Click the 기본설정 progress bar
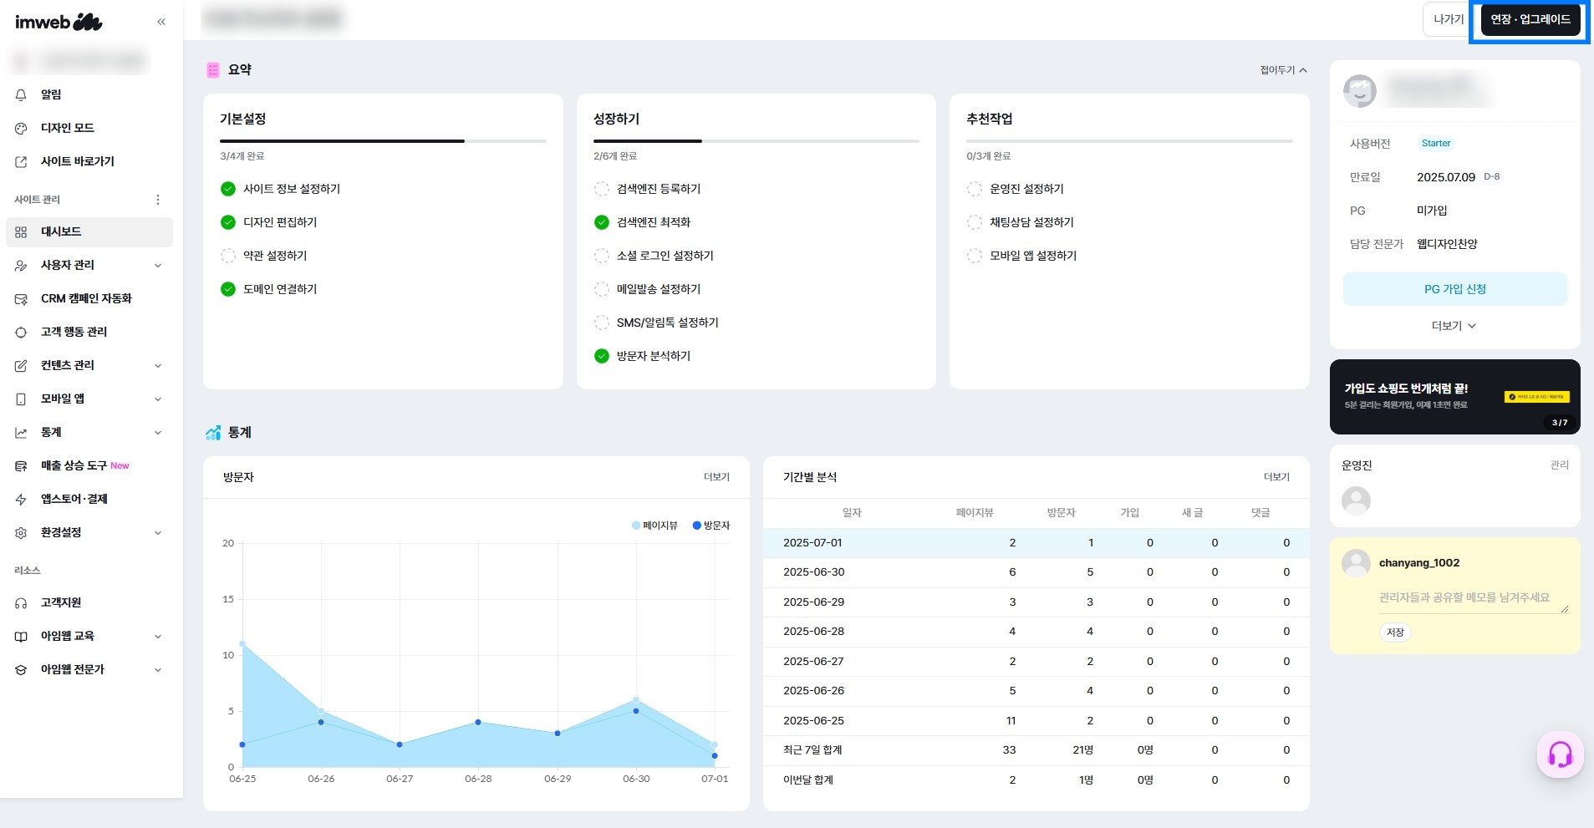The width and height of the screenshot is (1594, 828). click(x=383, y=141)
